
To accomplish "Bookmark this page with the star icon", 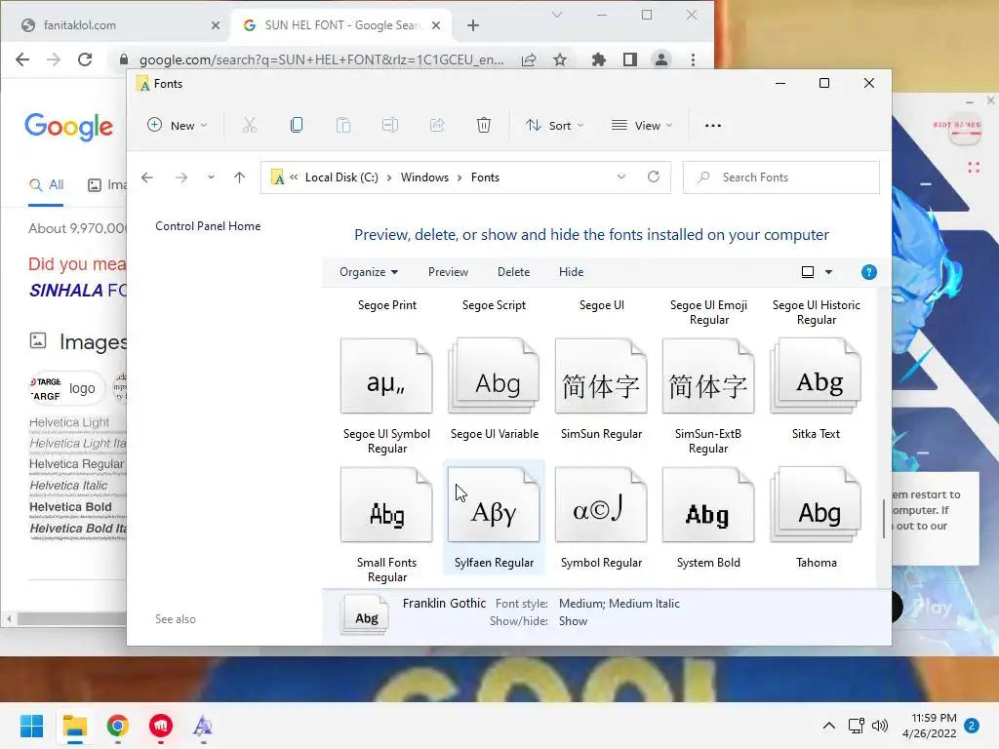I will pos(560,59).
